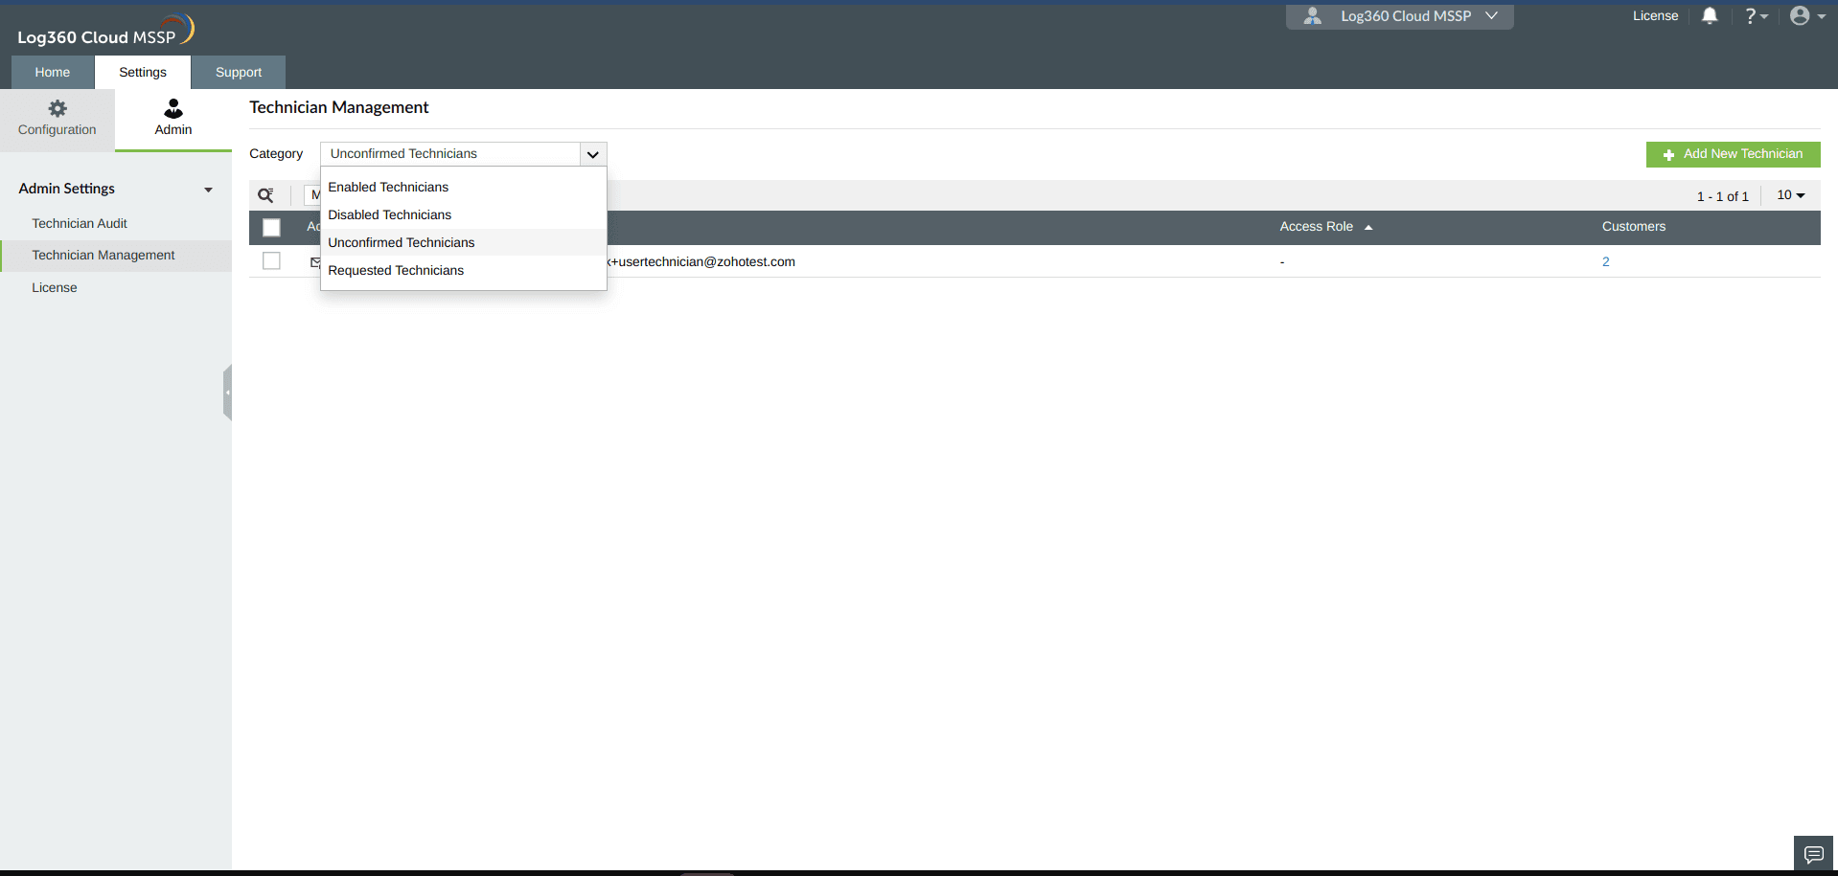1838x876 pixels.
Task: Open the help question mark menu
Action: (1756, 15)
